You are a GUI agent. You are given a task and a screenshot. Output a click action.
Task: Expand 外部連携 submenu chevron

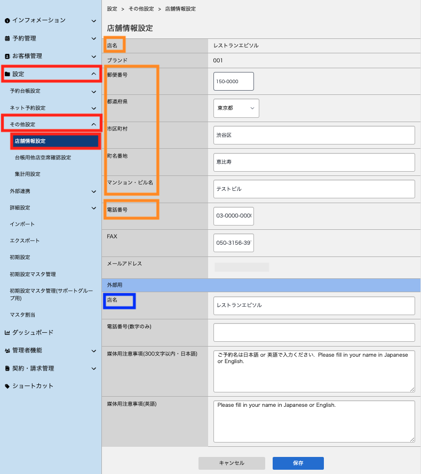pos(94,191)
